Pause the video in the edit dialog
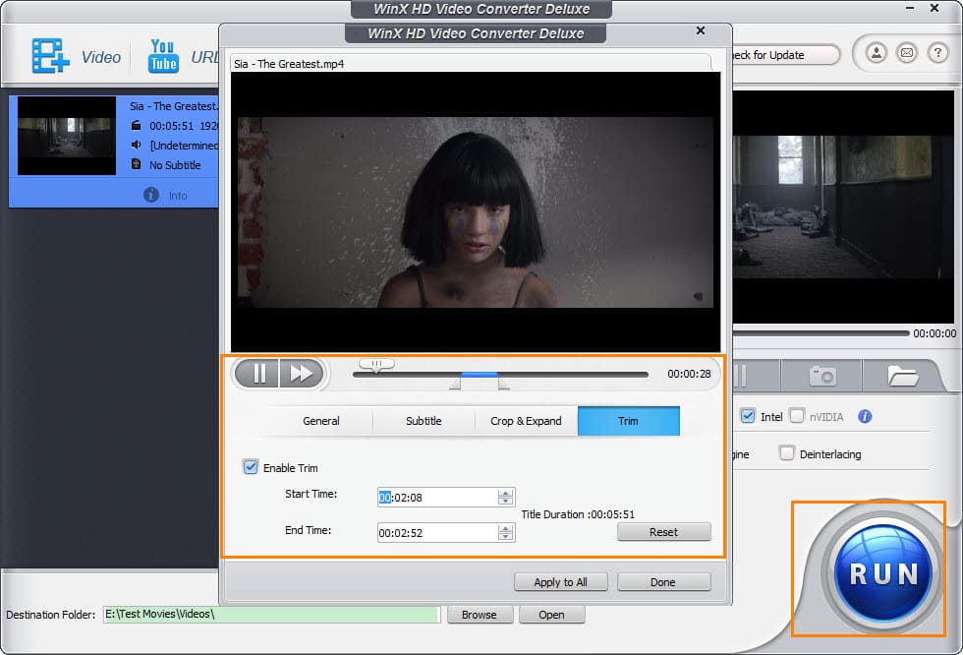The height and width of the screenshot is (655, 963). tap(257, 374)
